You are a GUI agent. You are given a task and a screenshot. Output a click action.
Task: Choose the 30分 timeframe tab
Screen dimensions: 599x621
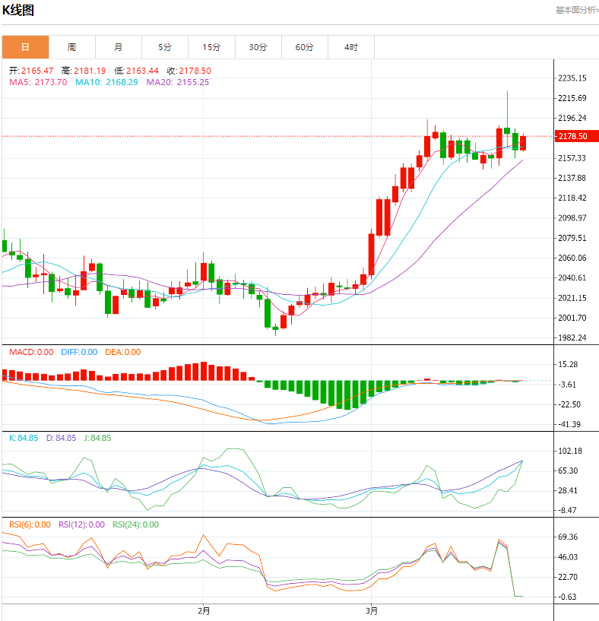(x=258, y=47)
